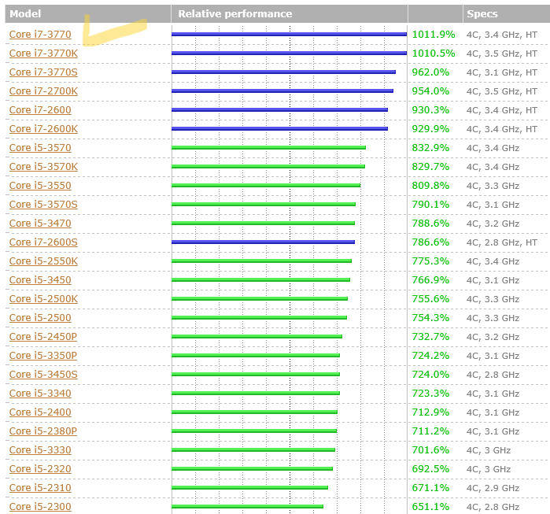This screenshot has width=550, height=514.
Task: Open the Core i5-3470 link
Action: [x=39, y=224]
